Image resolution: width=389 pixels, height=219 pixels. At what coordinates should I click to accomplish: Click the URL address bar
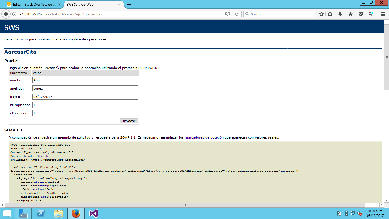120,14
